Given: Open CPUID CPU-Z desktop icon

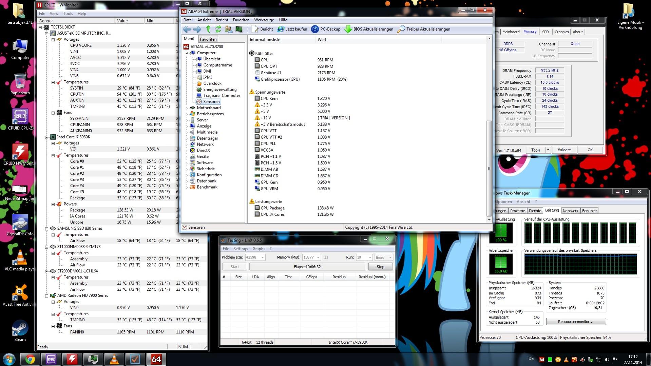Looking at the screenshot, I should 20,119.
